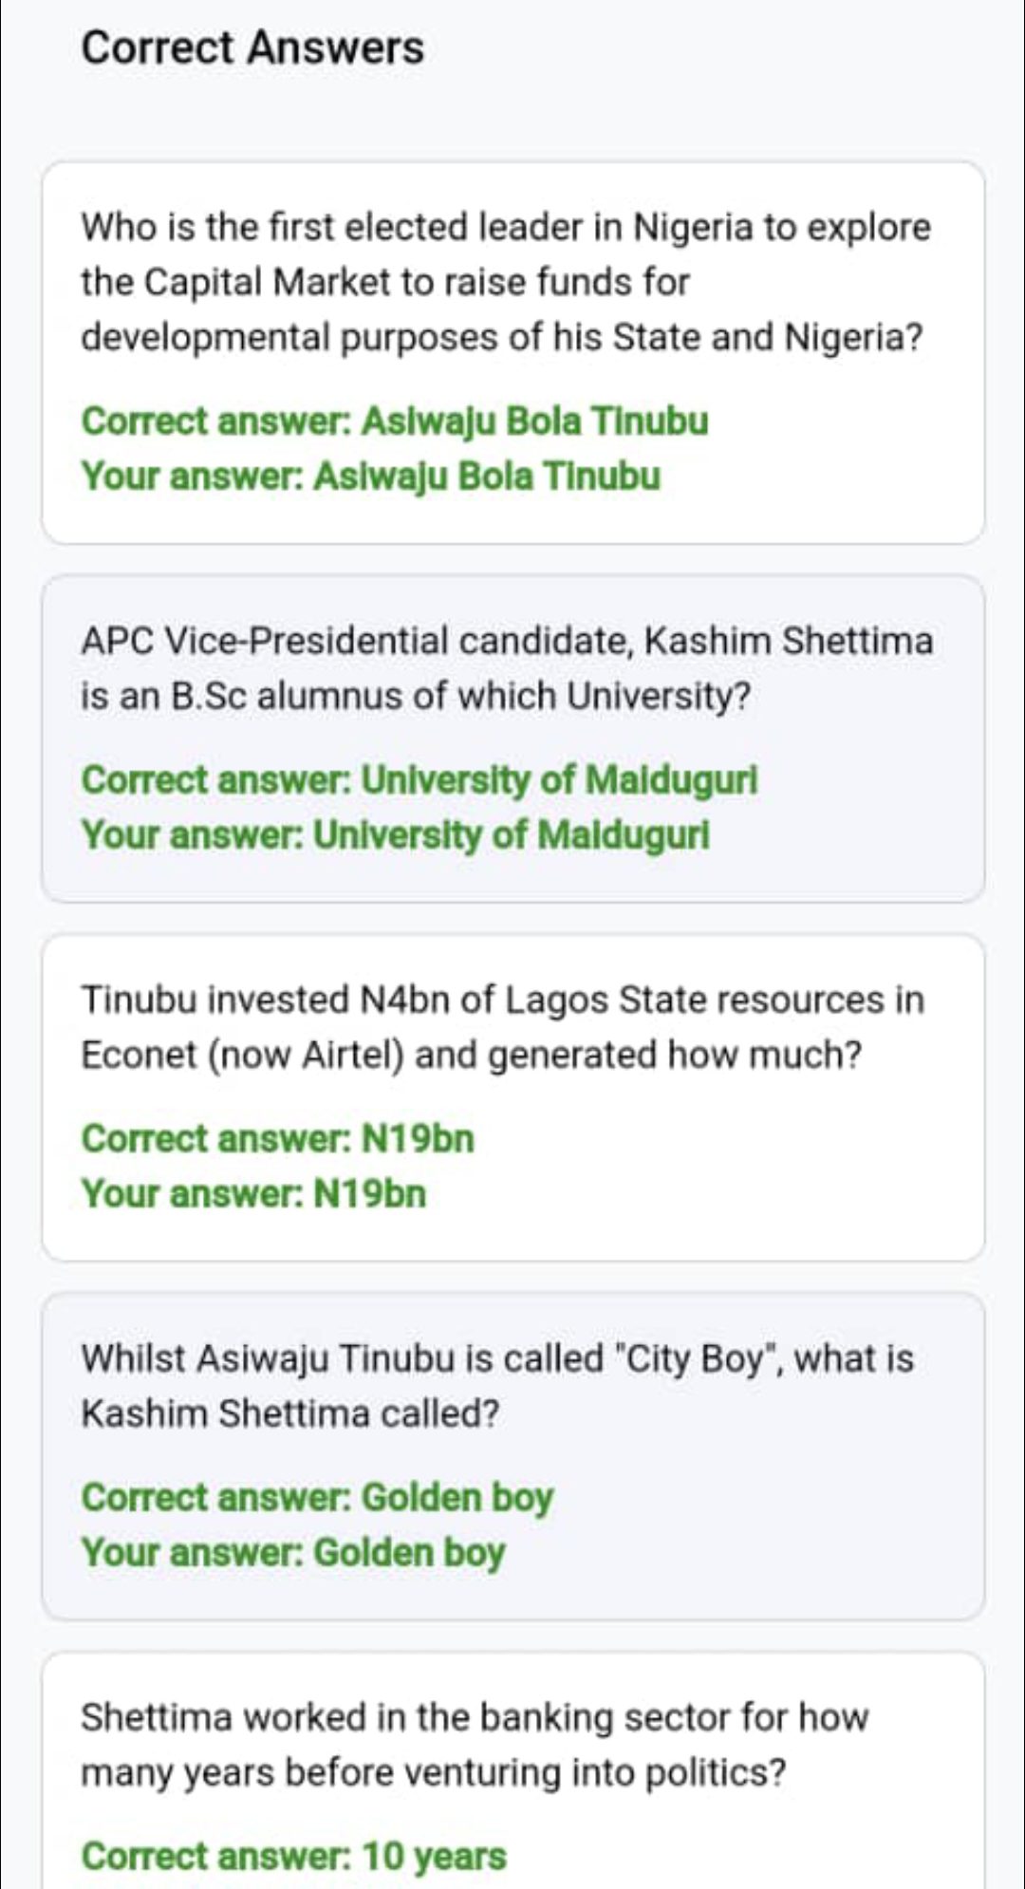The image size is (1025, 1889).
Task: Click your answer Asiwaju Bola Tinubu
Action: pyautogui.click(x=371, y=476)
